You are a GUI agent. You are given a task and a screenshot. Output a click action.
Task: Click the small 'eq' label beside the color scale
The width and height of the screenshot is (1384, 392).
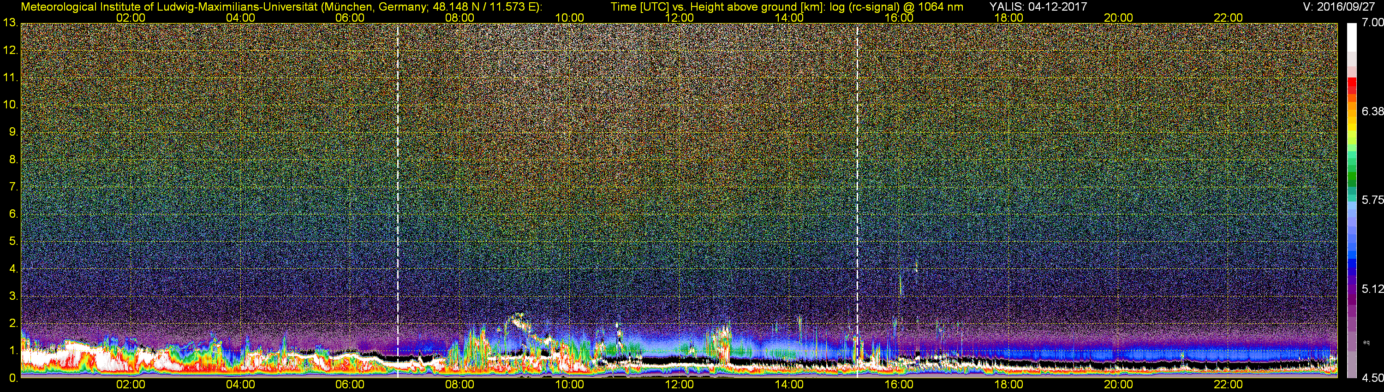[1367, 343]
